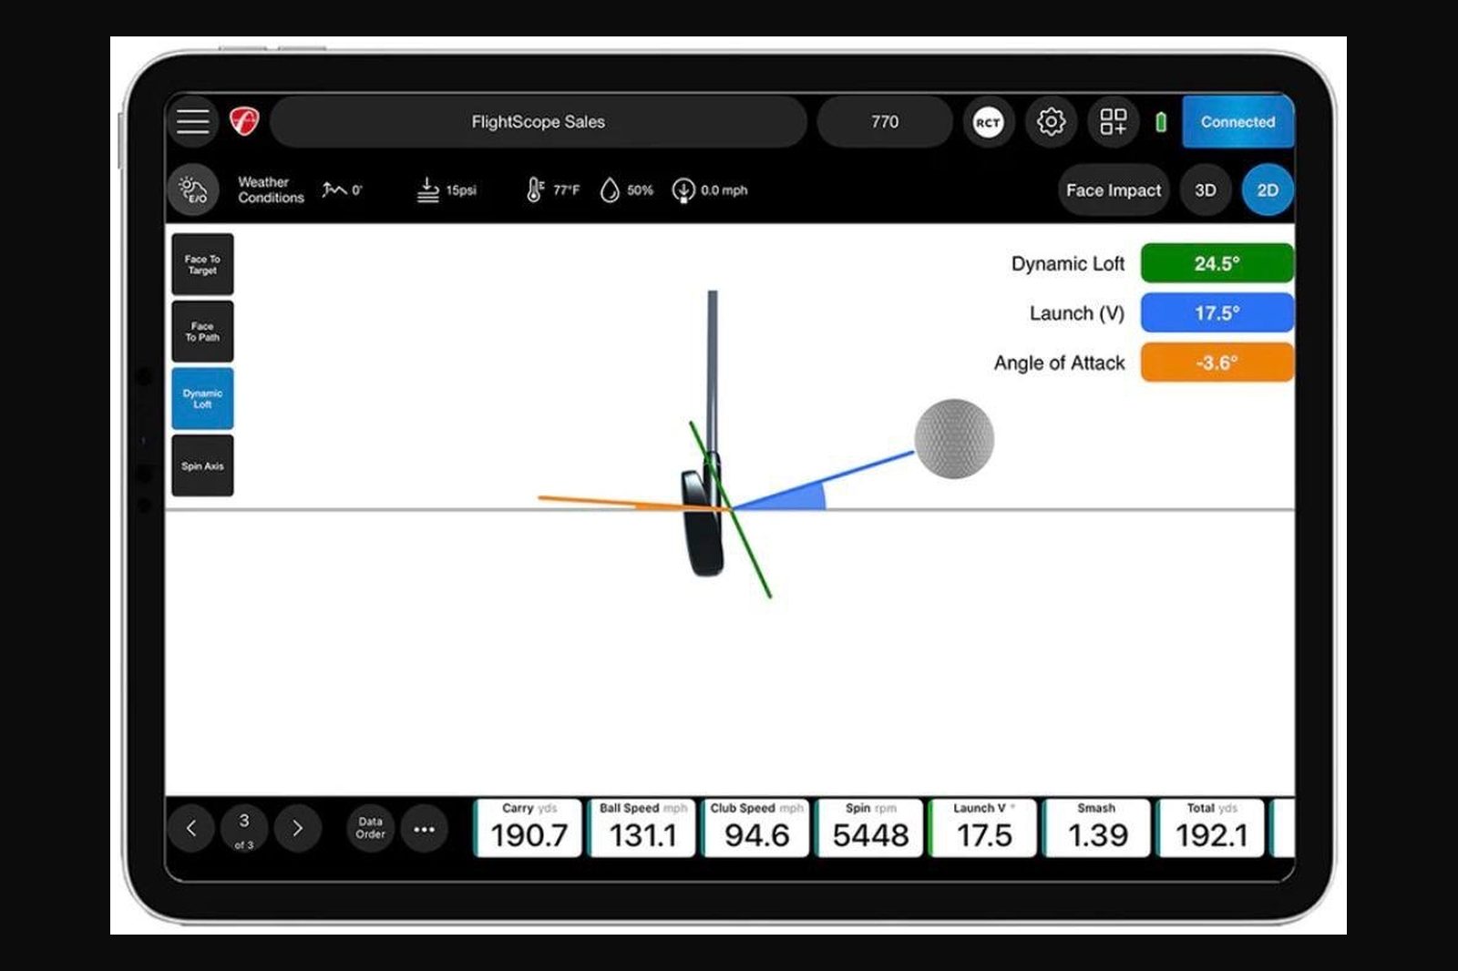Open the Face Impact view

[1114, 190]
